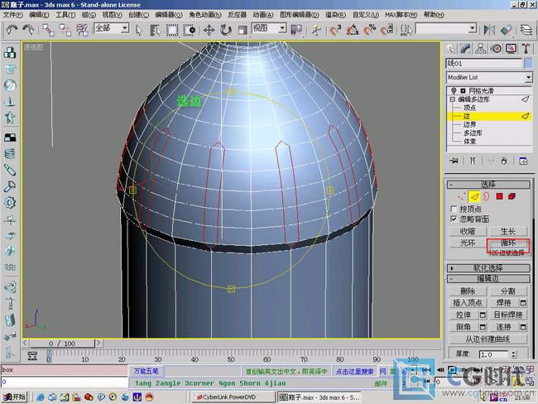The height and width of the screenshot is (404, 538).
Task: Choose the Select Object arrow tool
Action: [x=138, y=30]
